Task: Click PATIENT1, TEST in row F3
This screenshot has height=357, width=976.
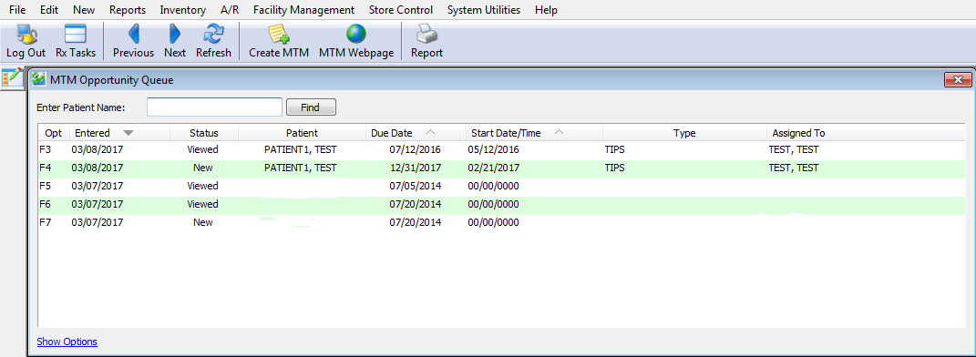Action: (301, 150)
